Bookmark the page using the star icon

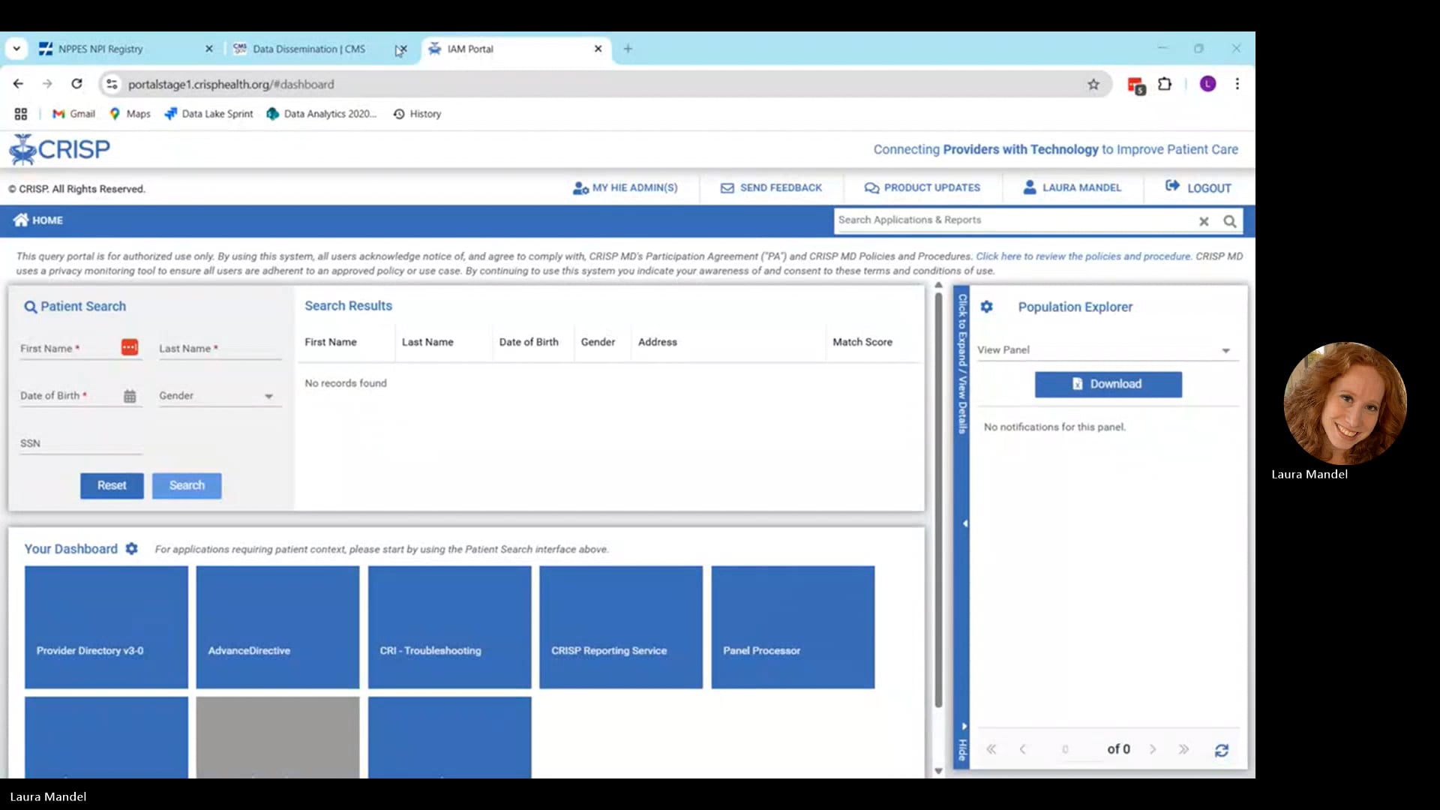tap(1093, 84)
